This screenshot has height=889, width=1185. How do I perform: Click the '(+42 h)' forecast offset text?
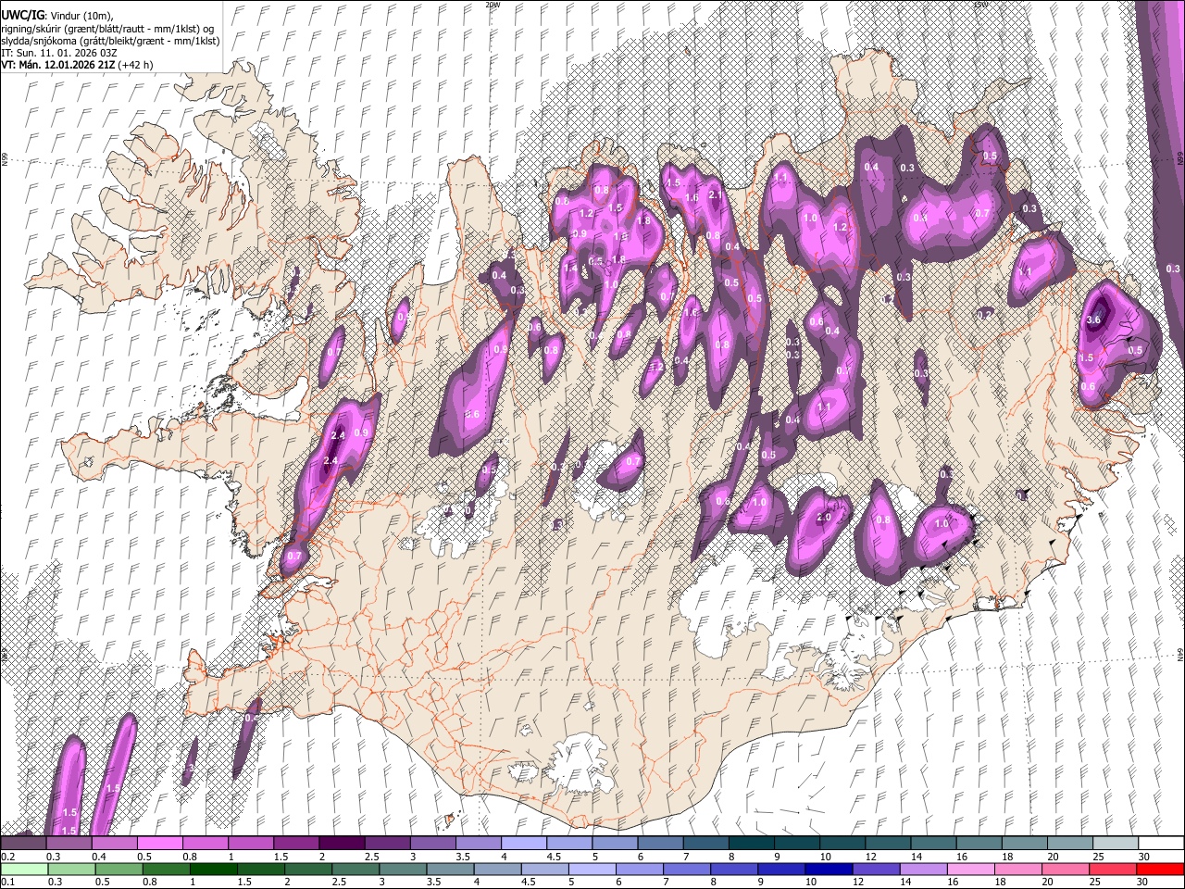tap(135, 66)
